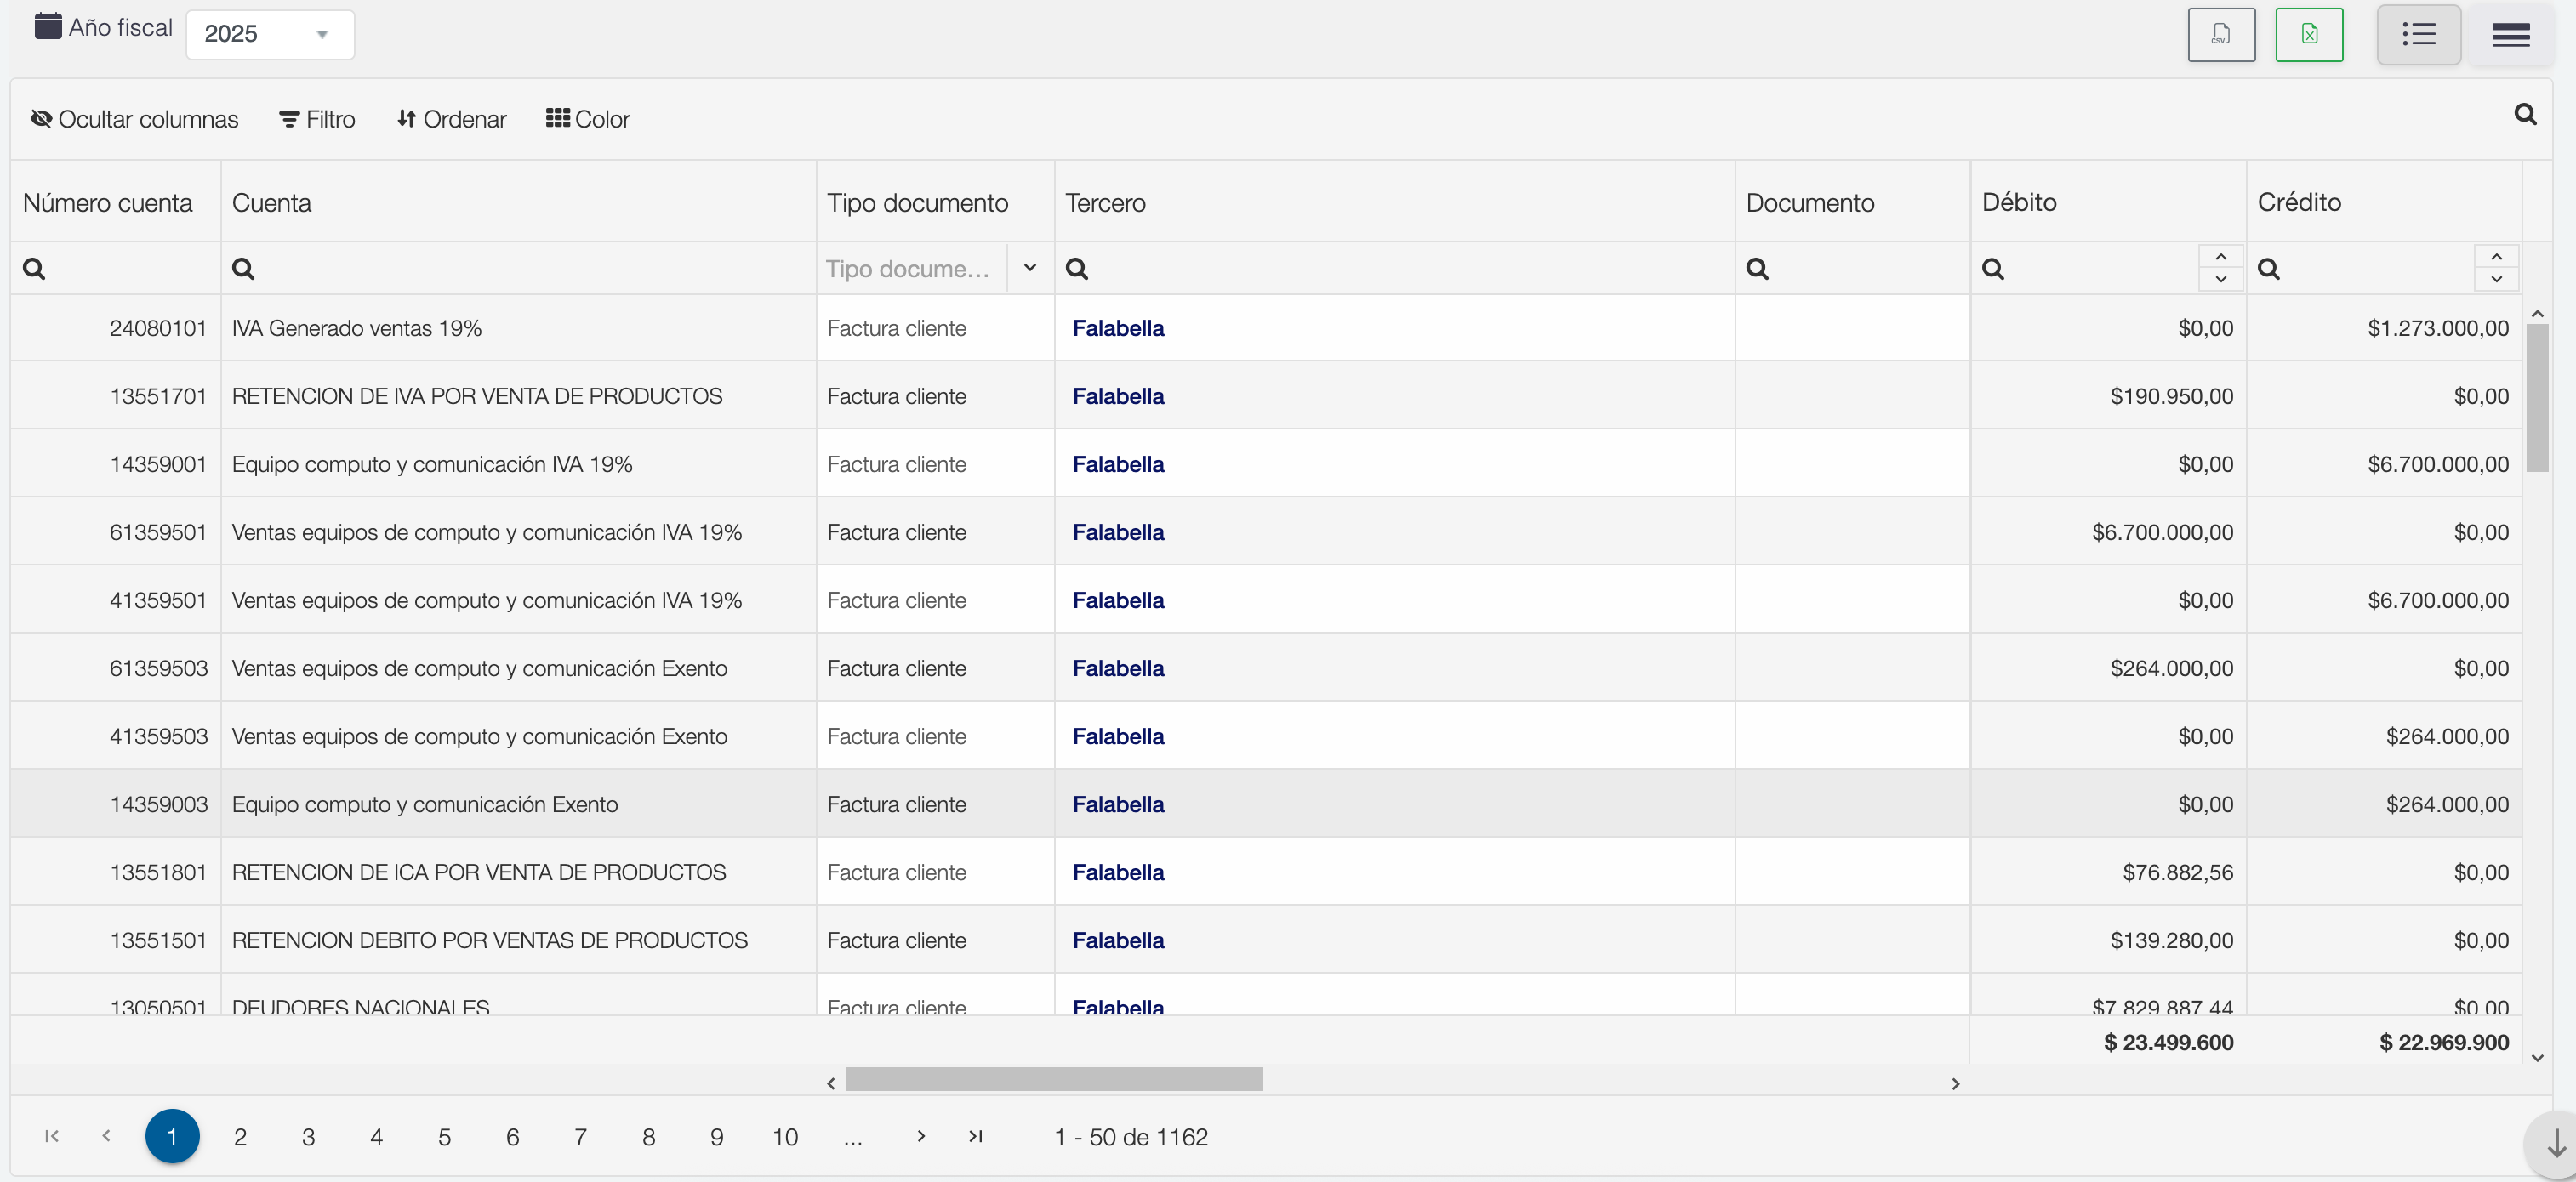
Task: Open Falabella link in account 61359503 row
Action: tap(1118, 668)
